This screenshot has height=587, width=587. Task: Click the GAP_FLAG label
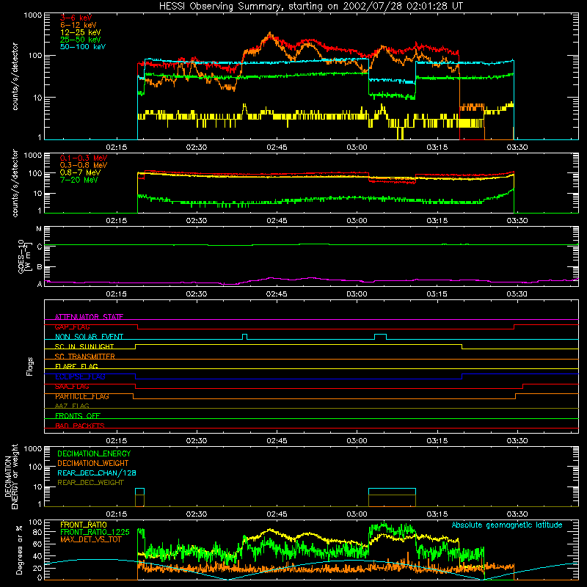(72, 327)
